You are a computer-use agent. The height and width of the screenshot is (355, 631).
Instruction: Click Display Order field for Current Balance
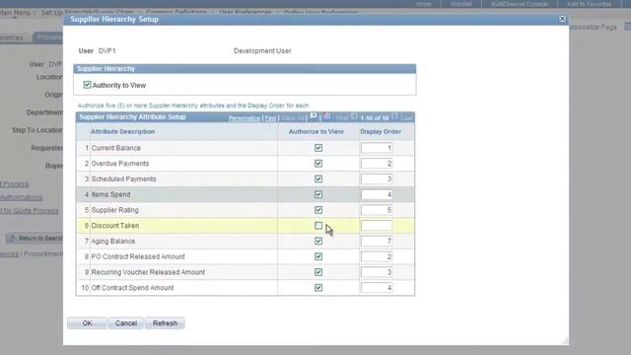coord(377,148)
